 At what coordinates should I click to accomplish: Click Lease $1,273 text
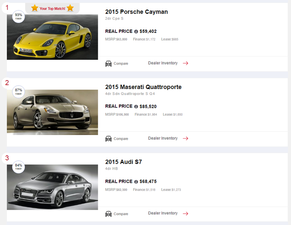[171, 190]
